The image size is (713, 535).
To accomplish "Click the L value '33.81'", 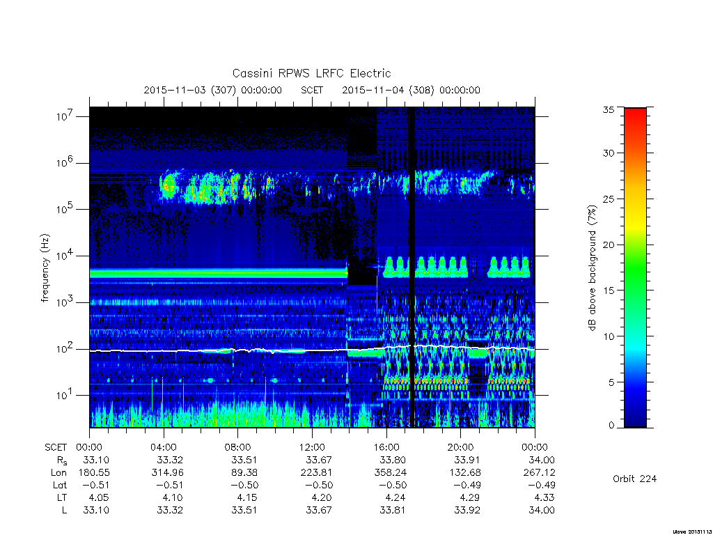I will point(393,511).
